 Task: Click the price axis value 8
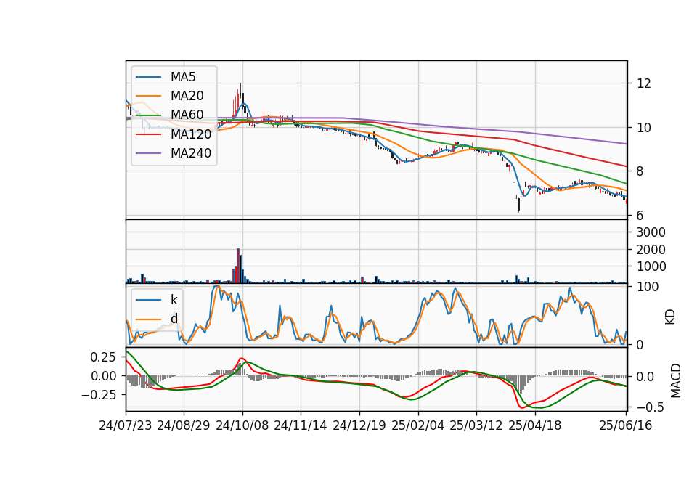640,171
